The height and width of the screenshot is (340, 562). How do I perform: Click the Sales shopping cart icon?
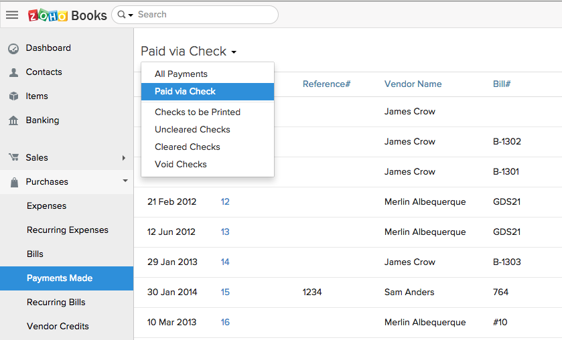13,158
